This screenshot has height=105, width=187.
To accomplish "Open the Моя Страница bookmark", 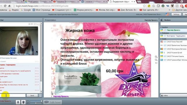I will [41, 10].
